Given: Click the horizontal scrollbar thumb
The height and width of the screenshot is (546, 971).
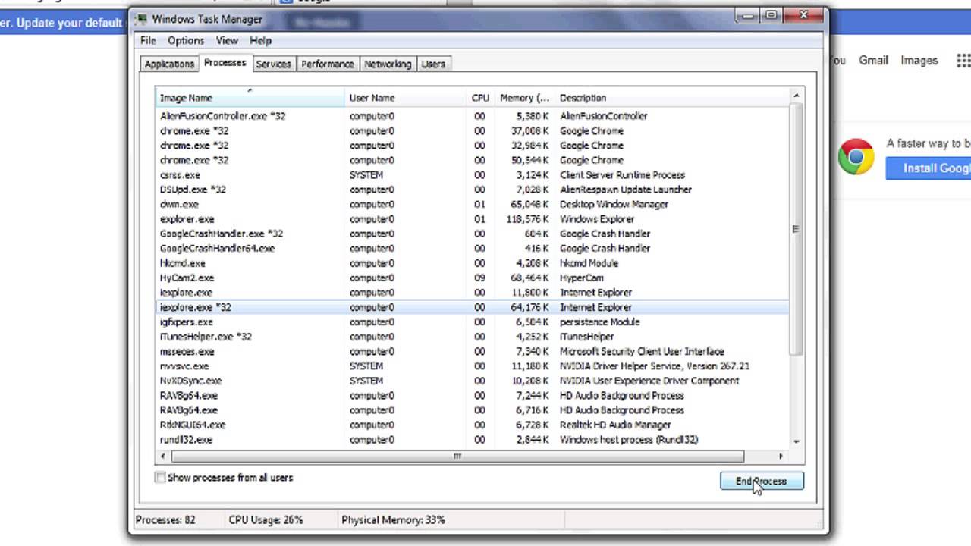Looking at the screenshot, I should (457, 456).
